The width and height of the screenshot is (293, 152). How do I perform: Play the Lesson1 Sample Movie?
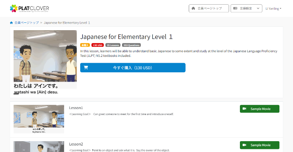(x=260, y=109)
